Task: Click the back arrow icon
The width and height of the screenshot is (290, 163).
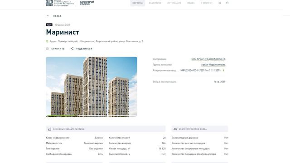Action: tap(48, 16)
